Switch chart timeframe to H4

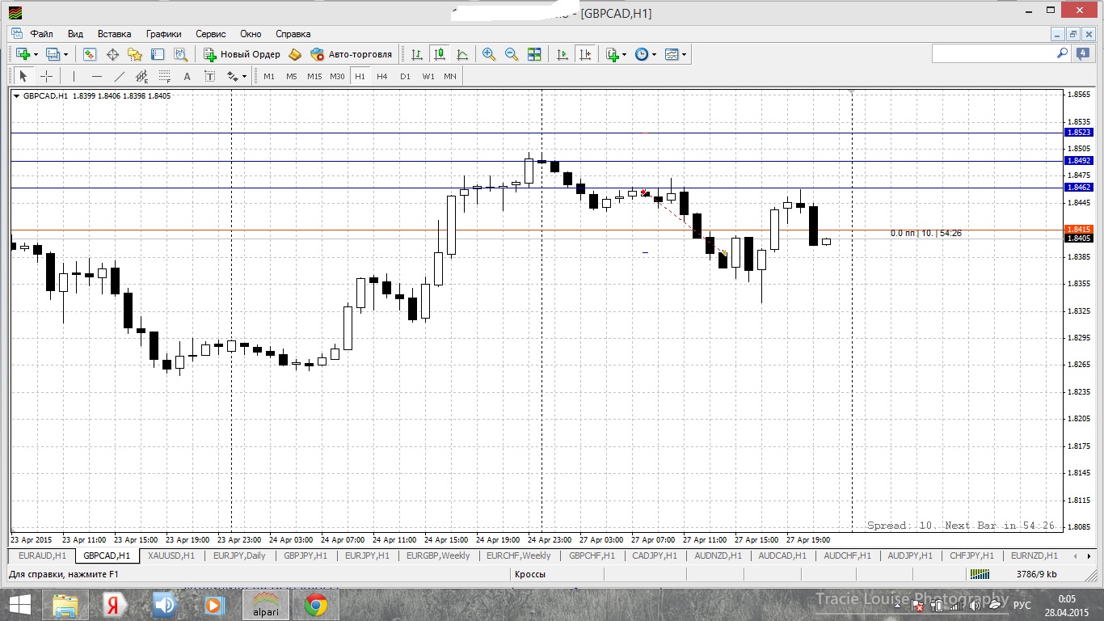point(382,76)
